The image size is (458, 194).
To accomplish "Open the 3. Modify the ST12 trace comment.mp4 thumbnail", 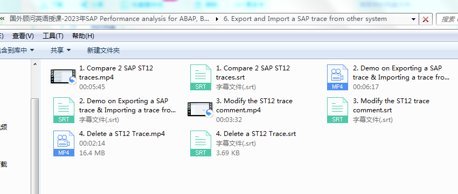I will (200, 110).
